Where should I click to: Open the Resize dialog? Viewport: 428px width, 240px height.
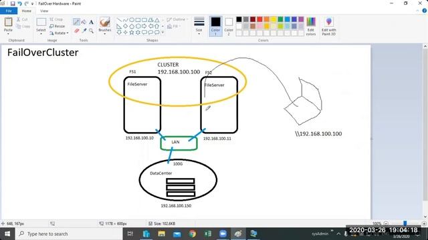[57, 26]
